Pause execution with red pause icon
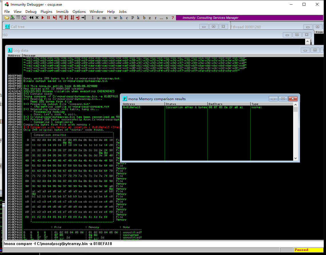326x255 pixels. [49, 18]
